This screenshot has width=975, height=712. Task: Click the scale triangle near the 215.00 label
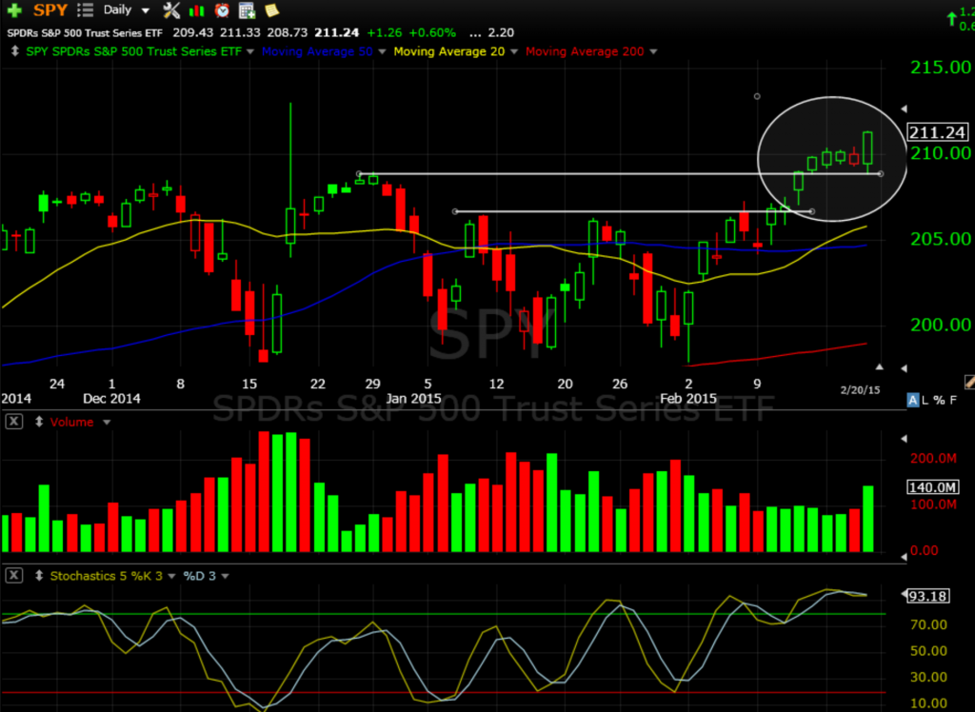tap(905, 109)
